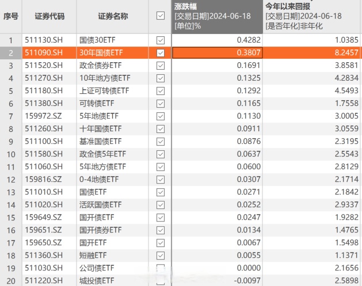Select the 城投债ETF name cell
The height and width of the screenshot is (286, 362).
pyautogui.click(x=113, y=281)
